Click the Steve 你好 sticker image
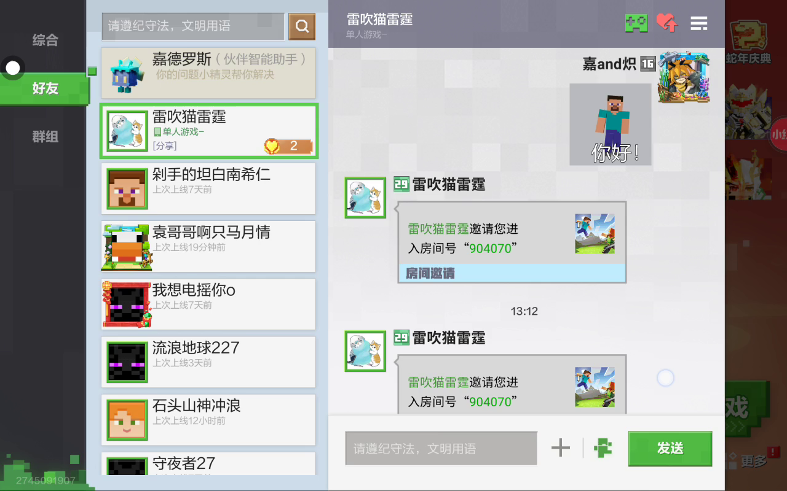Image resolution: width=787 pixels, height=491 pixels. coord(610,125)
